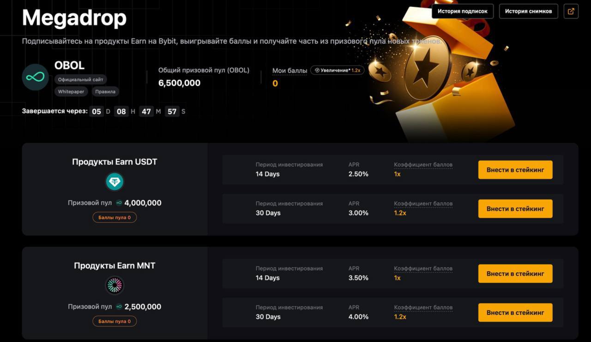Stake MNT for 30 Days at 4.00%
This screenshot has width=591, height=342.
pos(515,312)
